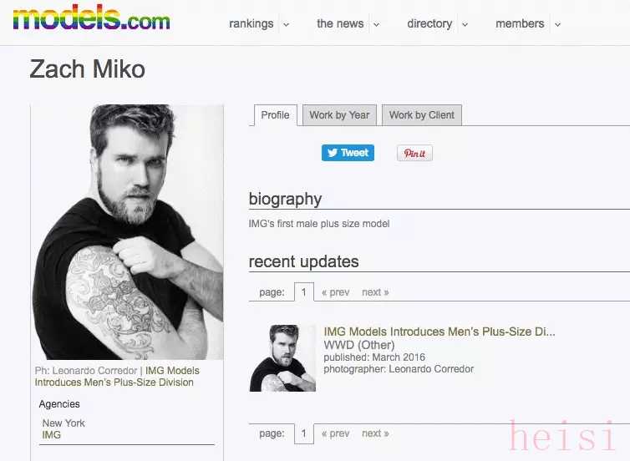
Task: Go to prev page in bottom pagination
Action: [336, 433]
